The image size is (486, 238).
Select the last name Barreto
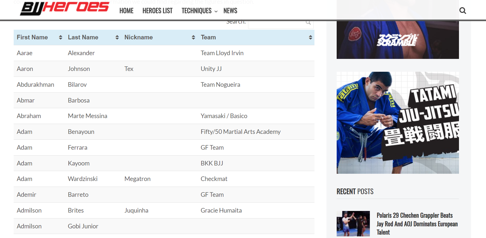pyautogui.click(x=78, y=195)
